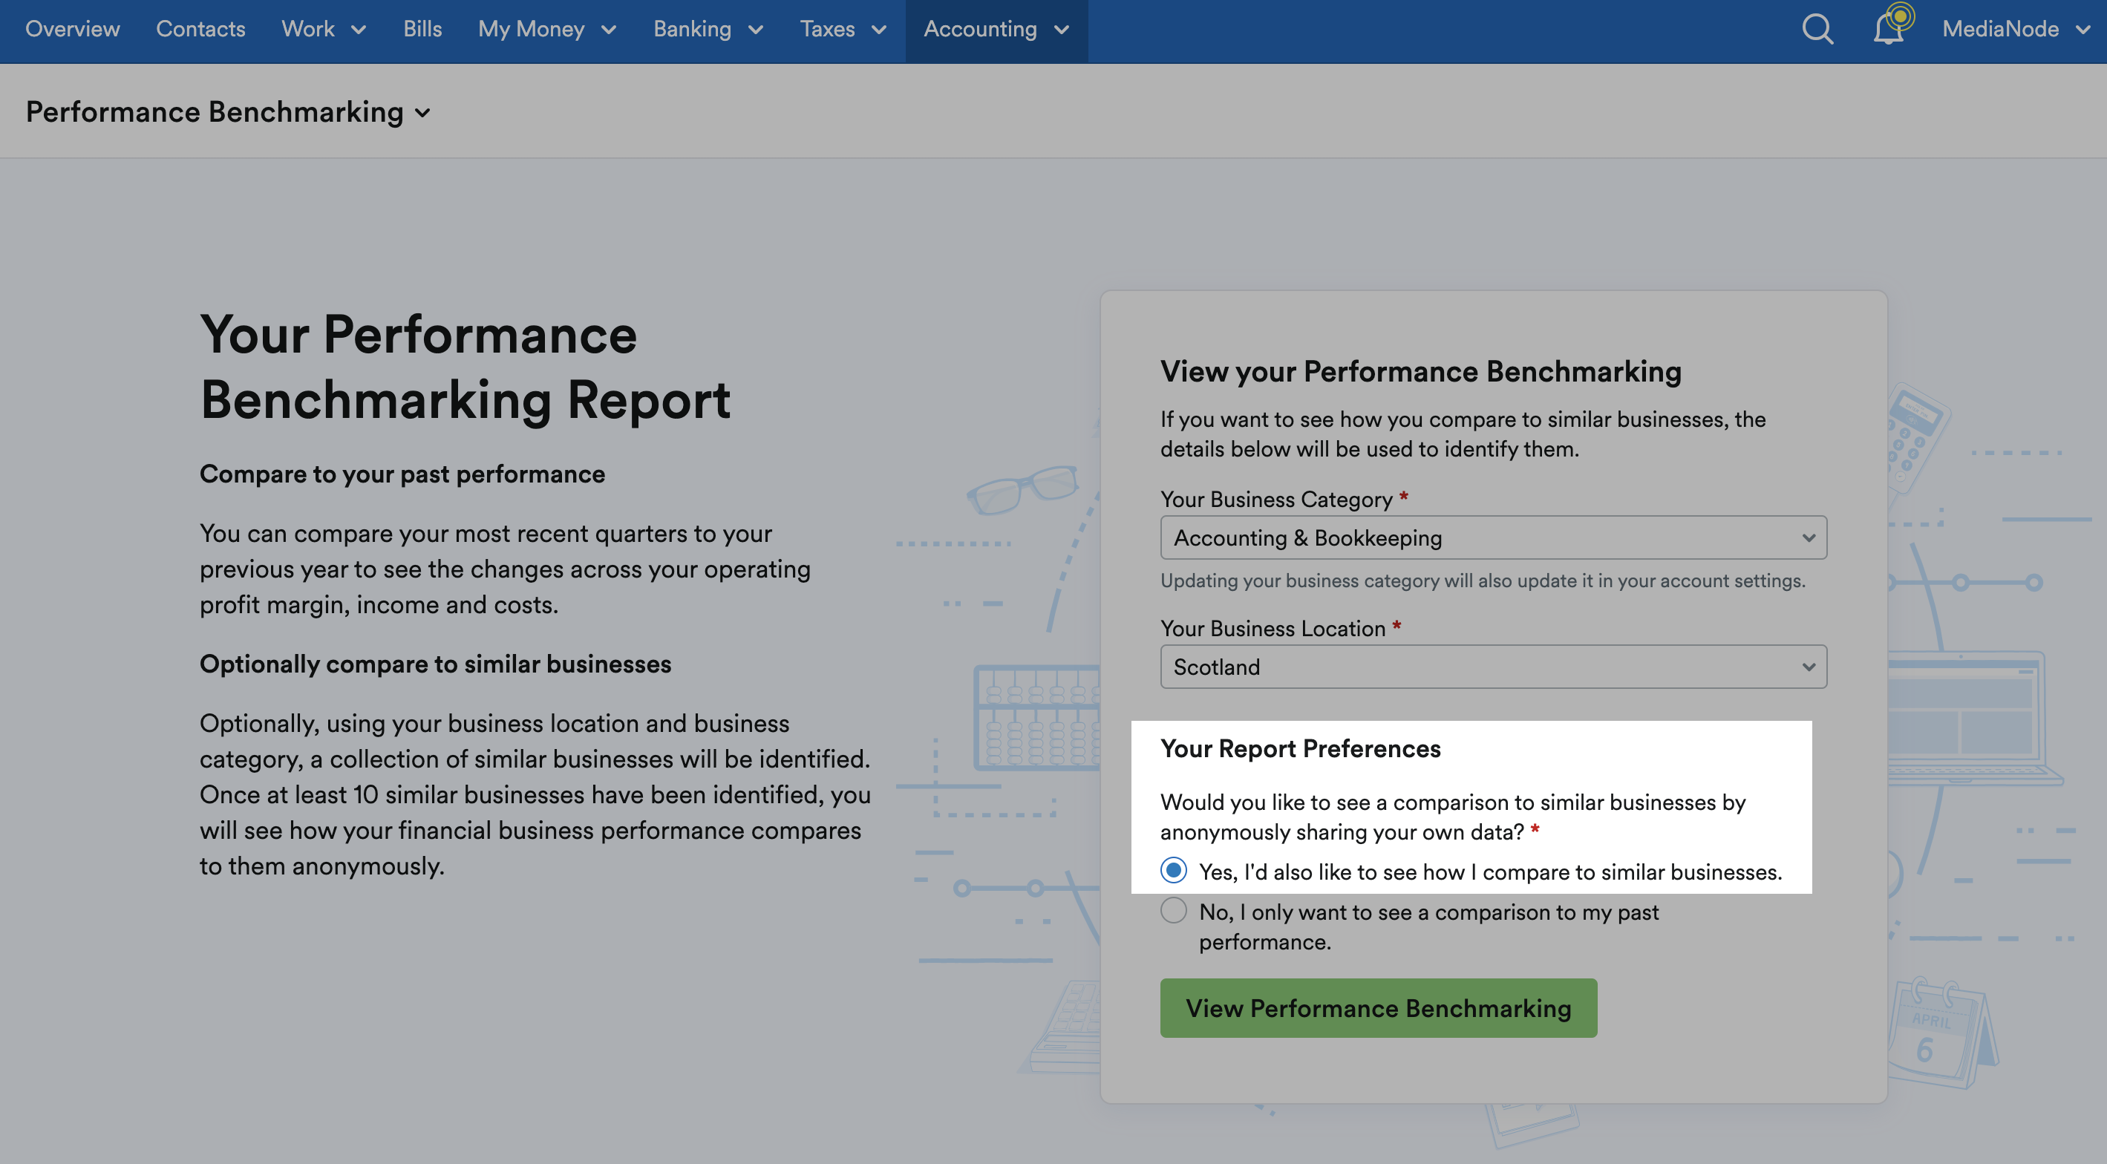Open the notifications bell icon
This screenshot has height=1164, width=2107.
tap(1889, 30)
